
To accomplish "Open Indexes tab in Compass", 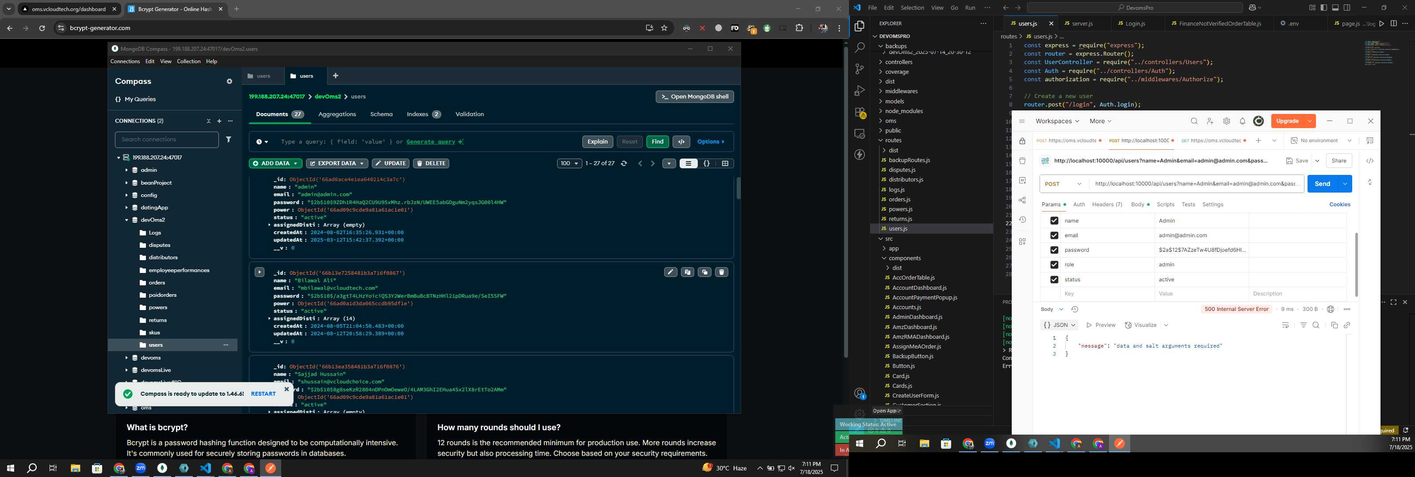I will click(x=424, y=114).
